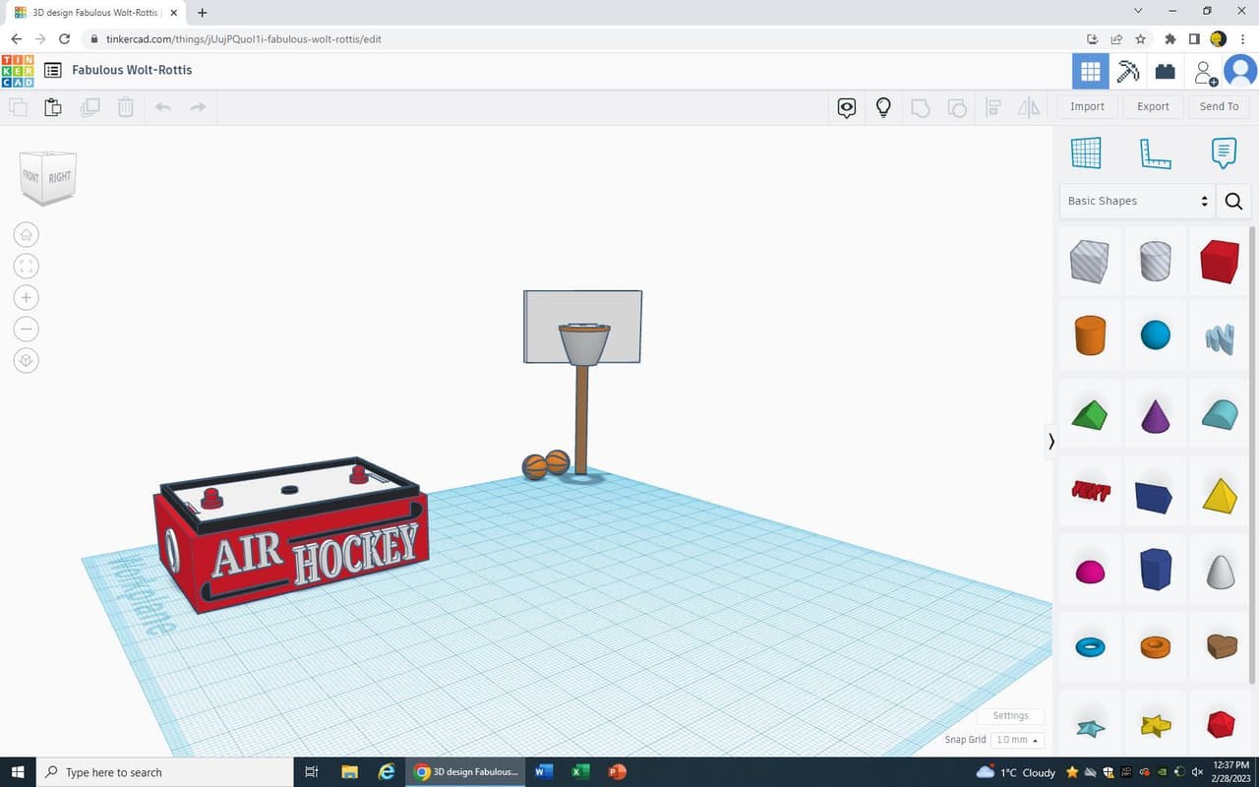Click the Delete trash icon

coord(126,106)
